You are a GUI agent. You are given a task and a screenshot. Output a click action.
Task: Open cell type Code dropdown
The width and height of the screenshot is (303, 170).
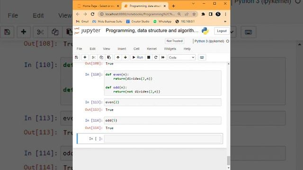pyautogui.click(x=182, y=58)
